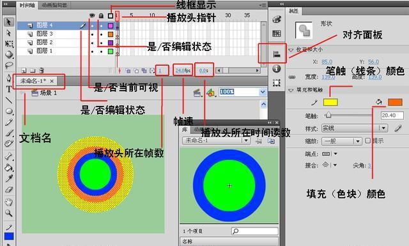Open the Color panel palette icon

pos(277,20)
